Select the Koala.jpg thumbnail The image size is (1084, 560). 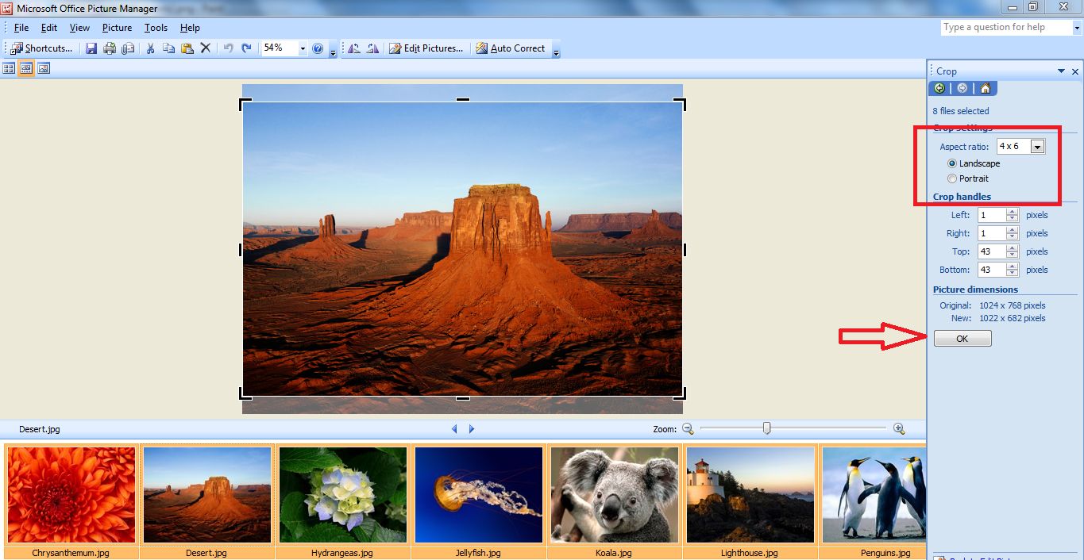coord(614,494)
